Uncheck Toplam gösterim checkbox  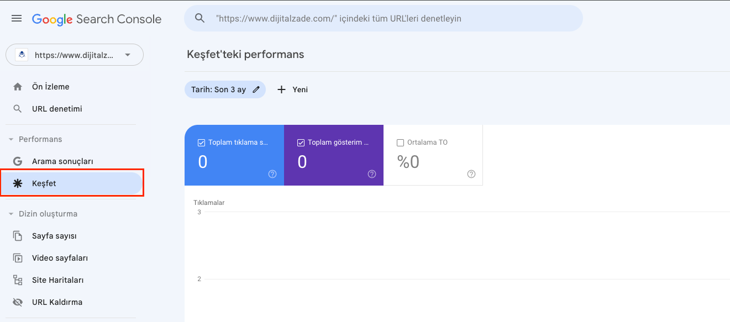[x=301, y=142]
